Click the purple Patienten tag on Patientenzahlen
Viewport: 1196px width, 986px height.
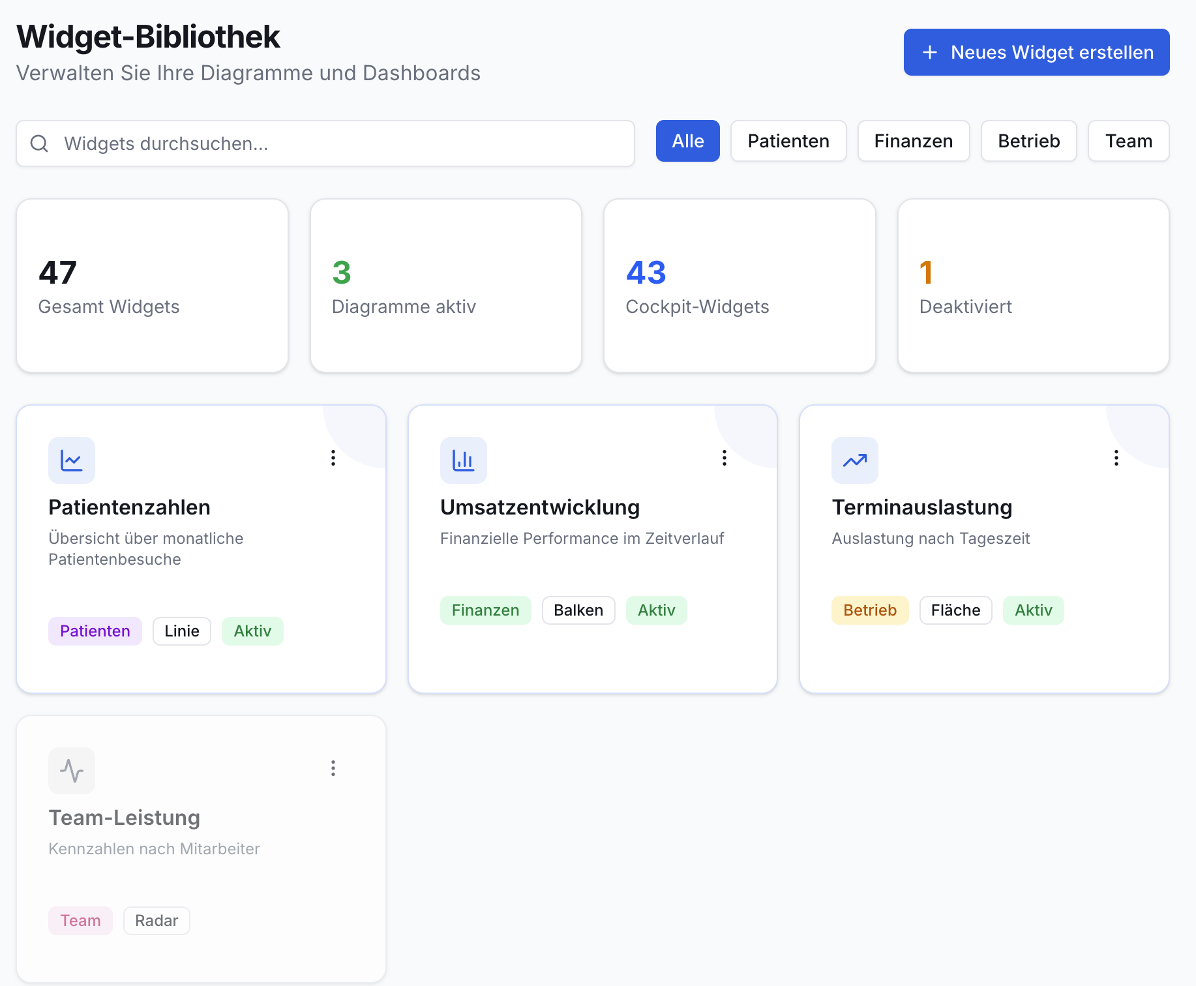pyautogui.click(x=95, y=631)
